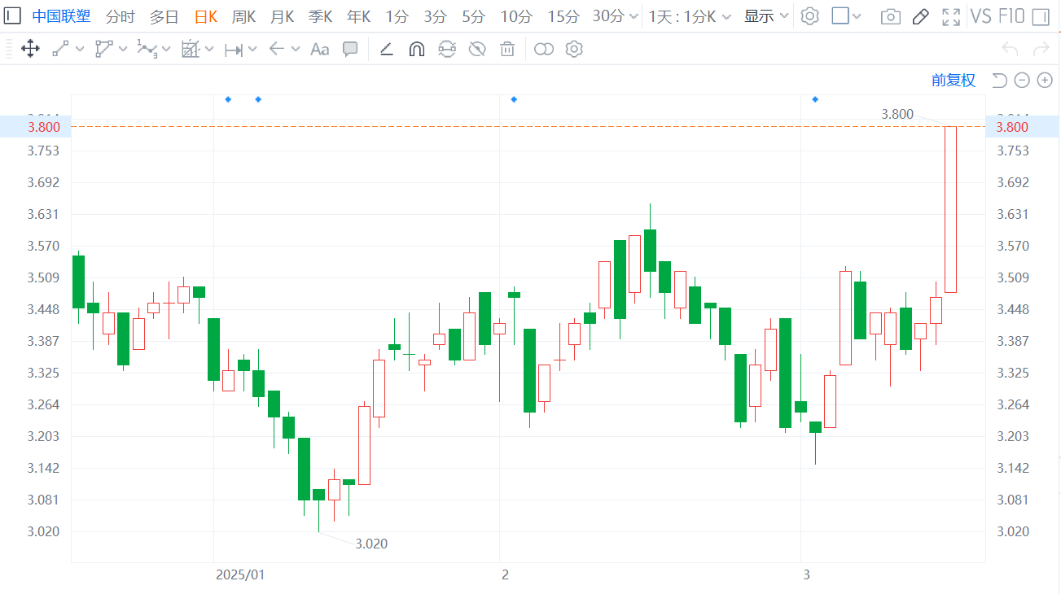1061x594 pixels.
Task: Add a comment bubble annotation
Action: [x=350, y=50]
